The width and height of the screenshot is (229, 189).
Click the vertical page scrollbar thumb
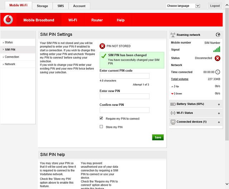(227, 74)
